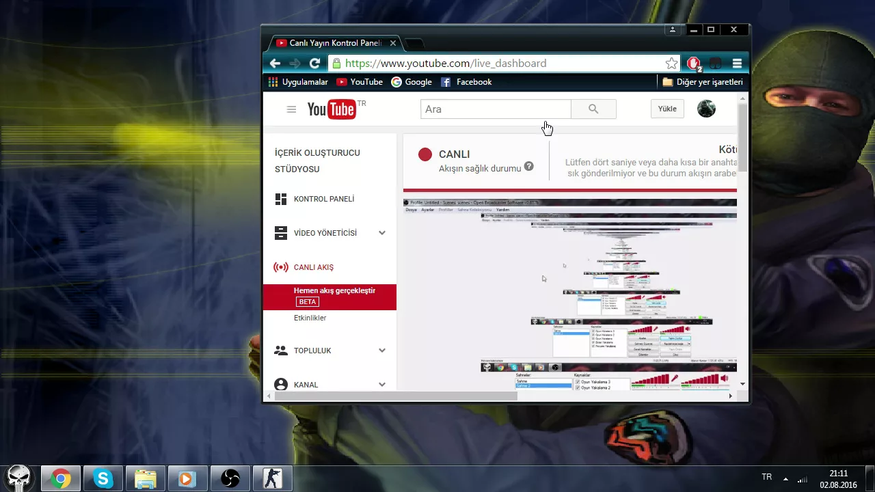Click the VİDEO YÖNETİCİSİ icon
Viewport: 875px width, 492px height.
click(x=280, y=233)
